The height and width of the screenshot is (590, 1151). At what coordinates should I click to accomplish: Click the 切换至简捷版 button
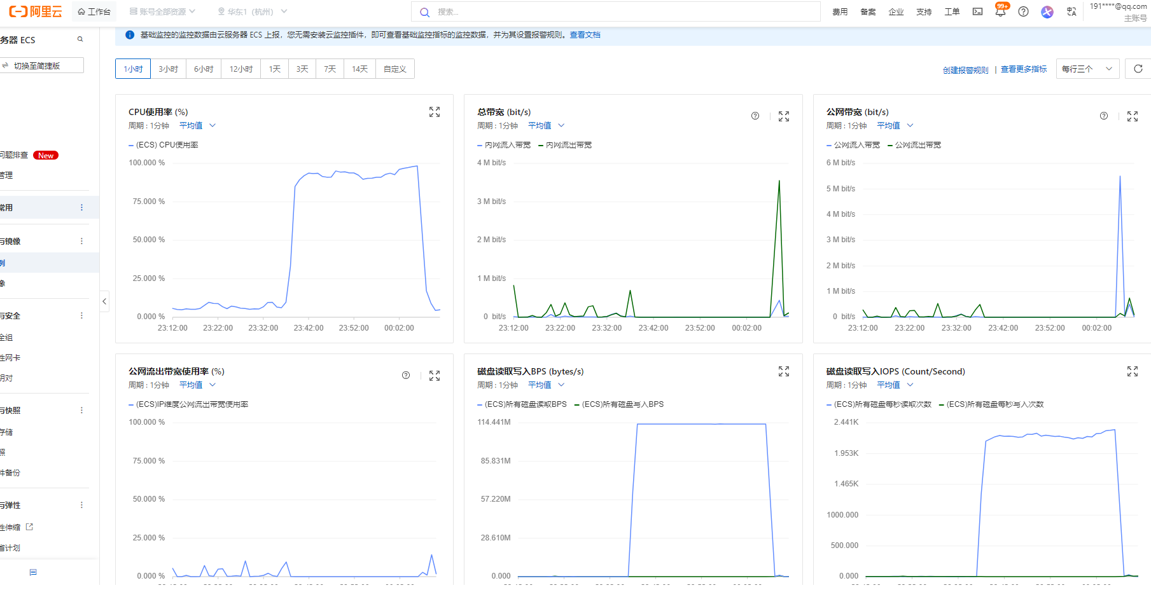click(x=41, y=65)
